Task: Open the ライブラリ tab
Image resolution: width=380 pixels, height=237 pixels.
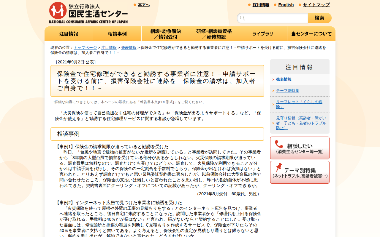Action: pyautogui.click(x=263, y=34)
